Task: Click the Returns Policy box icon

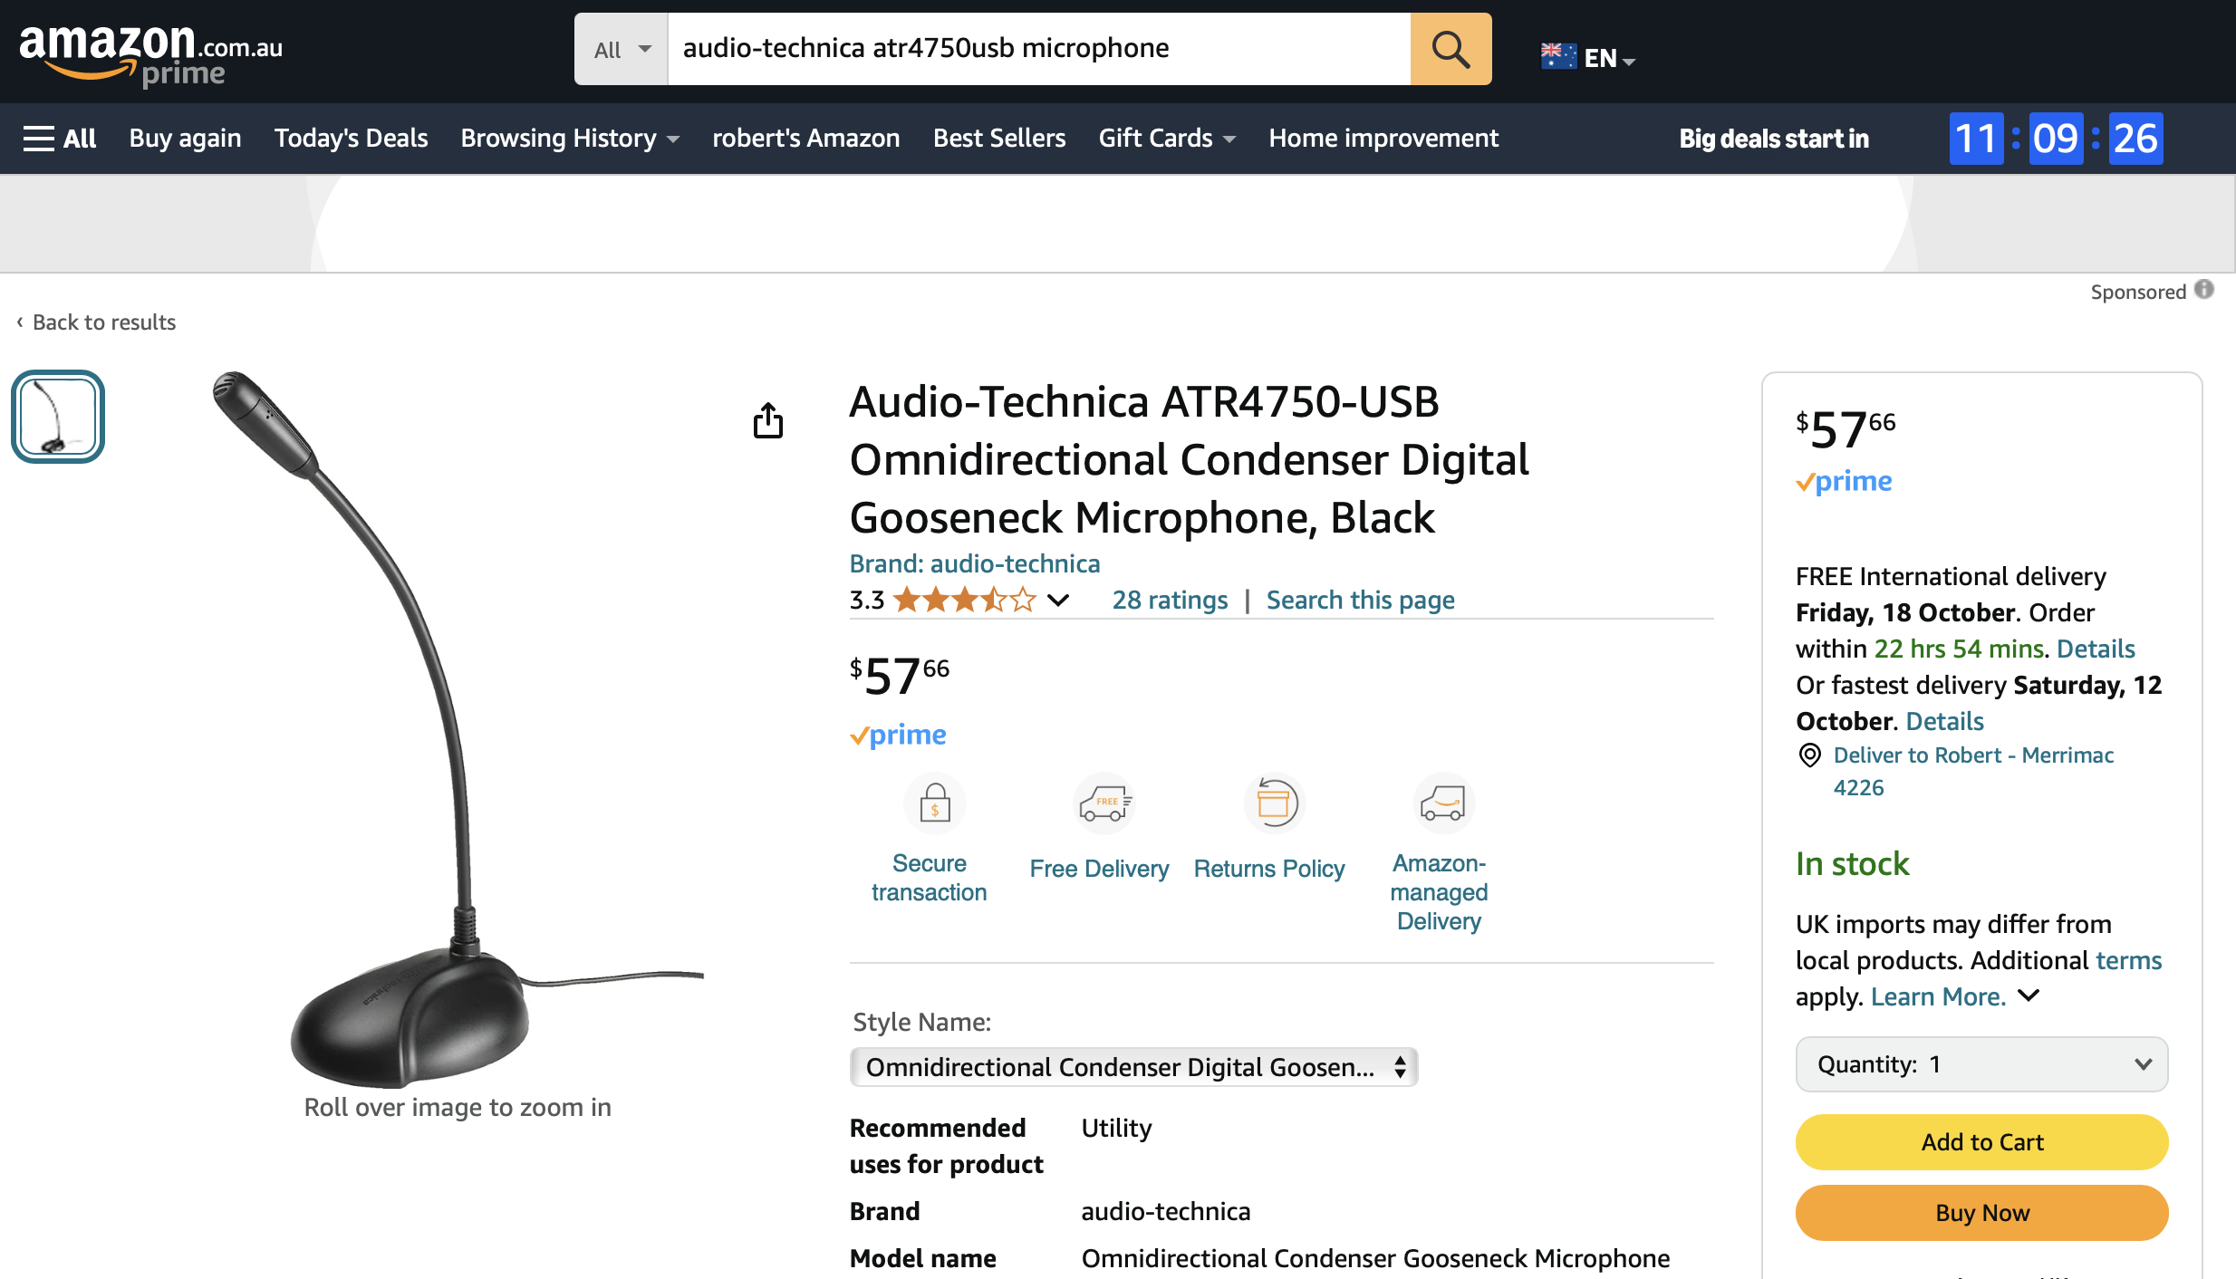Action: click(1273, 803)
